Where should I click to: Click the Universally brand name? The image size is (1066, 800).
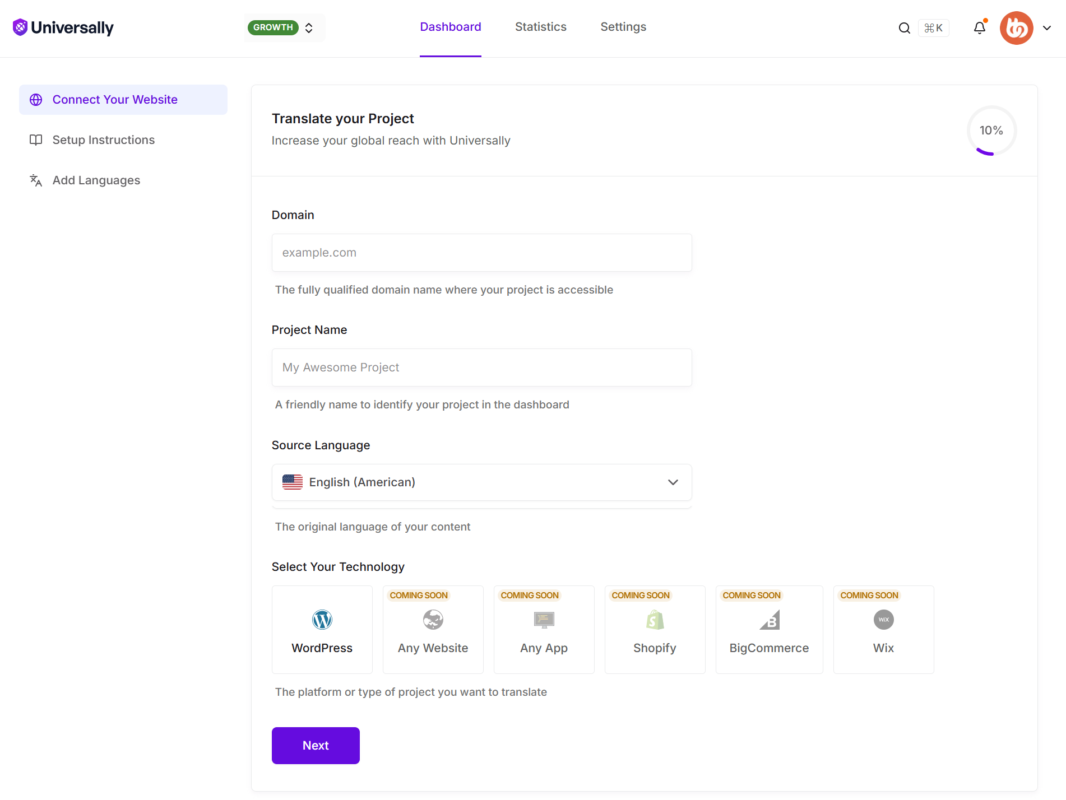tap(72, 27)
